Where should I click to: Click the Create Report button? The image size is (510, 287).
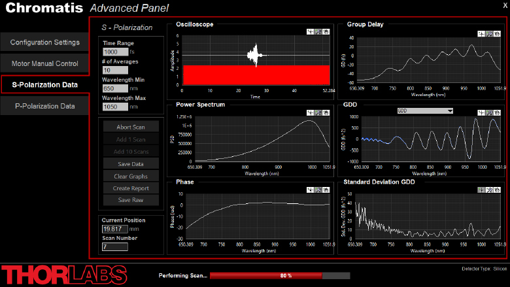131,188
